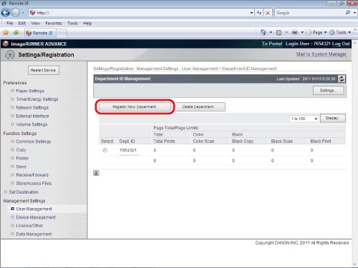The height and width of the screenshot is (268, 358).
Task: Open the View menu
Action: 35,23
